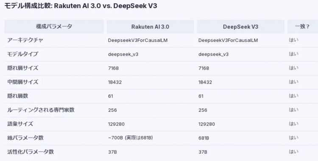Click 'はい' in the アーキテクチャ row
Viewport: 318px width, 161px height.
click(x=294, y=40)
